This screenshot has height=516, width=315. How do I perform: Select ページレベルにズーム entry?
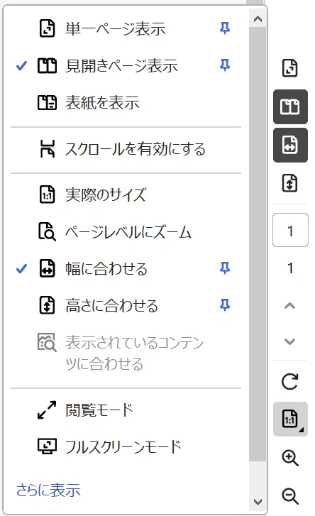126,231
